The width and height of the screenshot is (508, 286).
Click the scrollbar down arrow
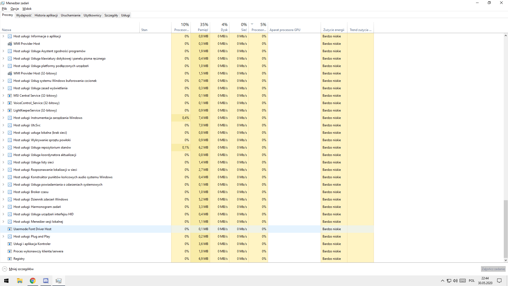tap(506, 260)
